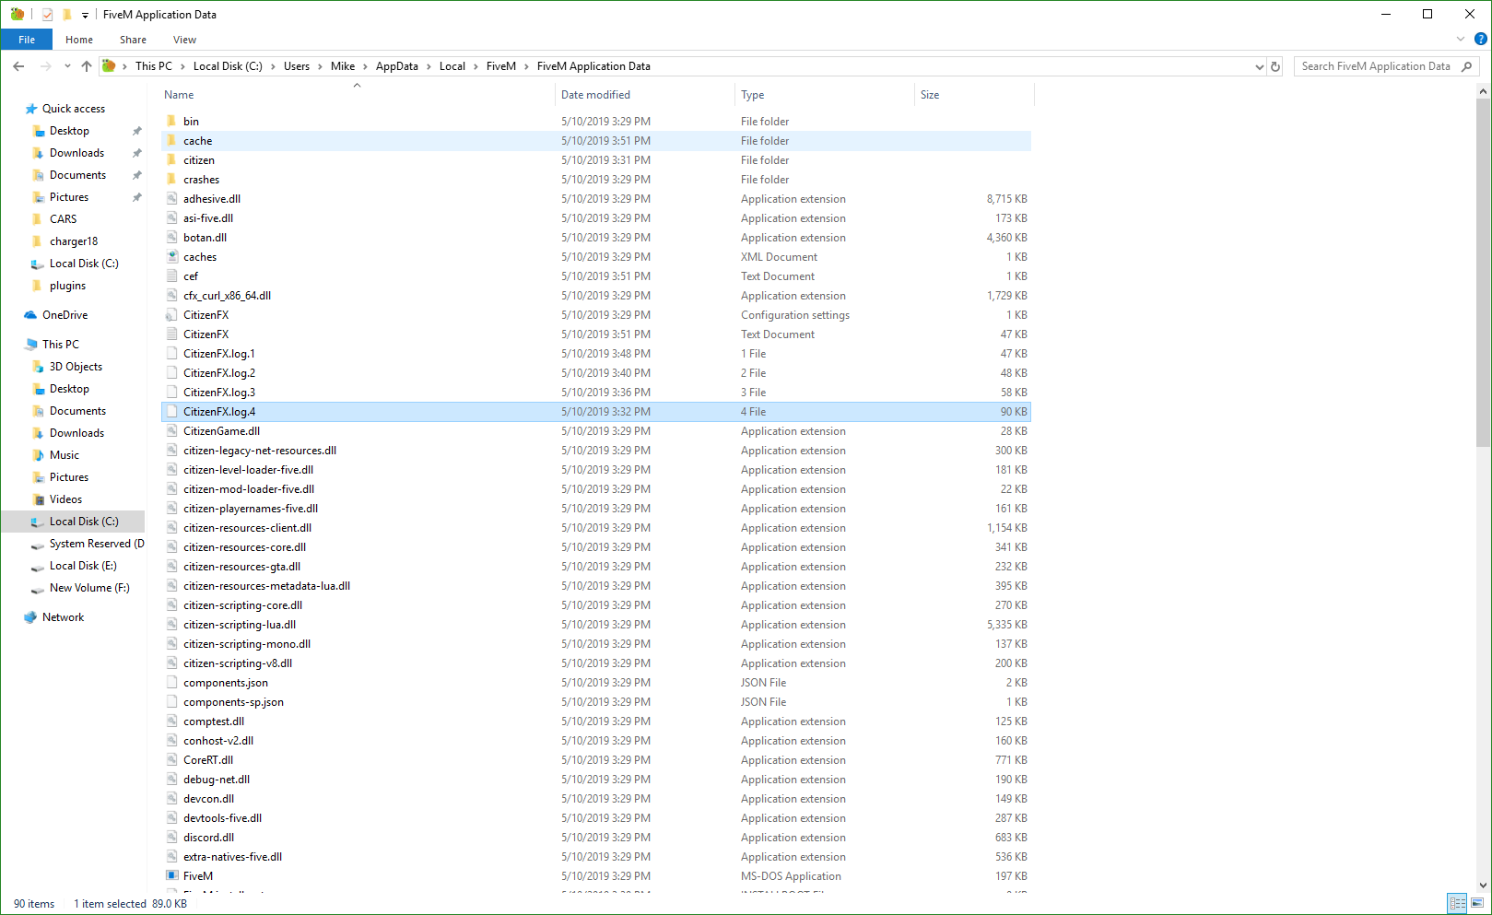Open Properties from the Quick Access Toolbar
Viewport: 1492px width, 915px height.
coord(45,14)
